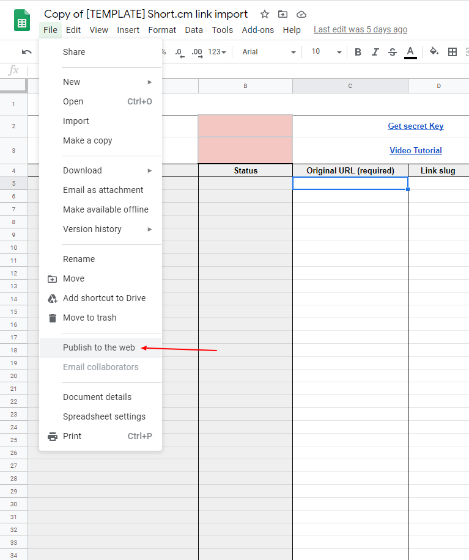Screen dimensions: 469x560
Task: Check the cloud save status icon
Action: coord(301,14)
